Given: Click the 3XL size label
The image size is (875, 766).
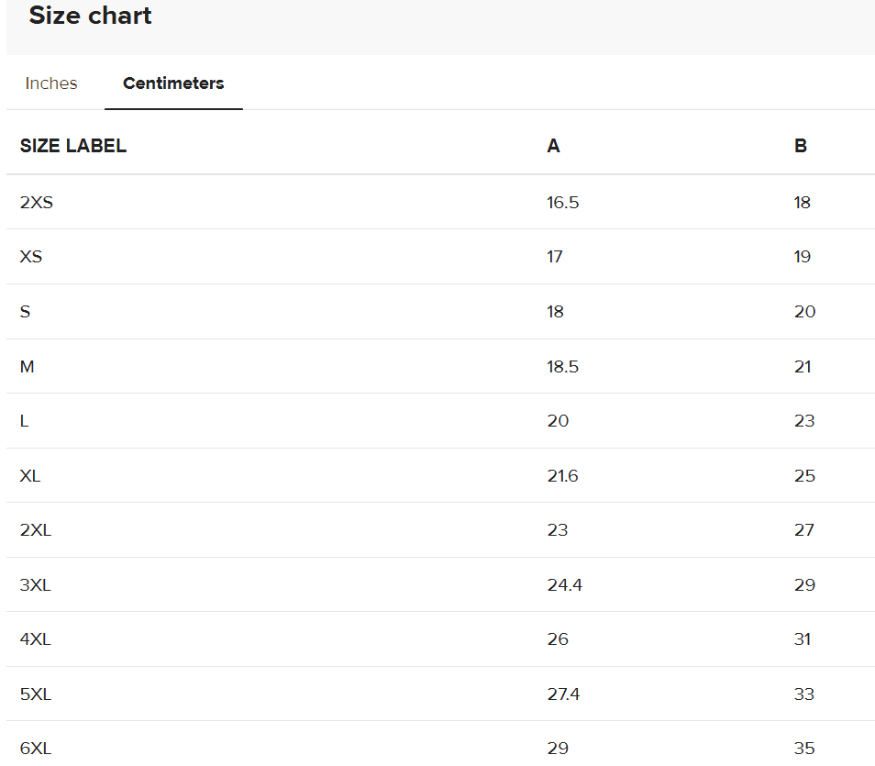Looking at the screenshot, I should [x=36, y=585].
